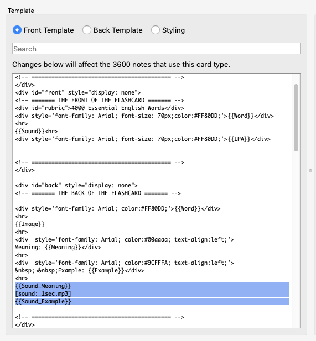
Task: Choose the Styling radio button
Action: (156, 30)
